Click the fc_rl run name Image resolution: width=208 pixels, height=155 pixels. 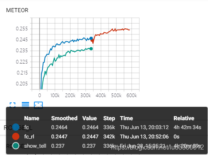[x=29, y=137]
